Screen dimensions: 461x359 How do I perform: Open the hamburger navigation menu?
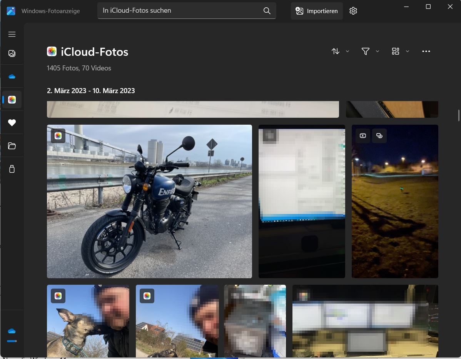click(12, 34)
